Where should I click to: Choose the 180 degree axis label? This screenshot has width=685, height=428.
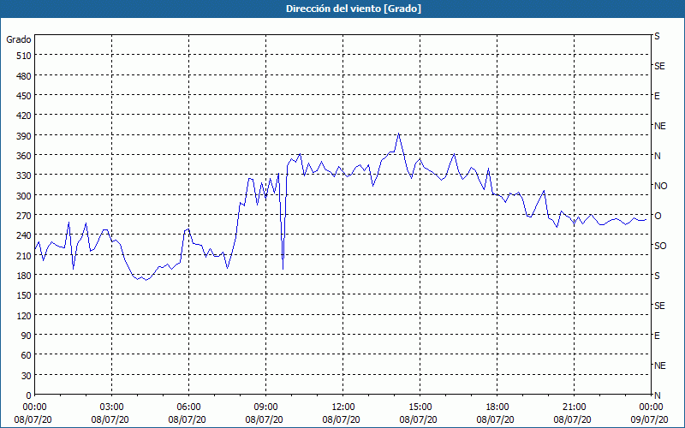(x=25, y=276)
